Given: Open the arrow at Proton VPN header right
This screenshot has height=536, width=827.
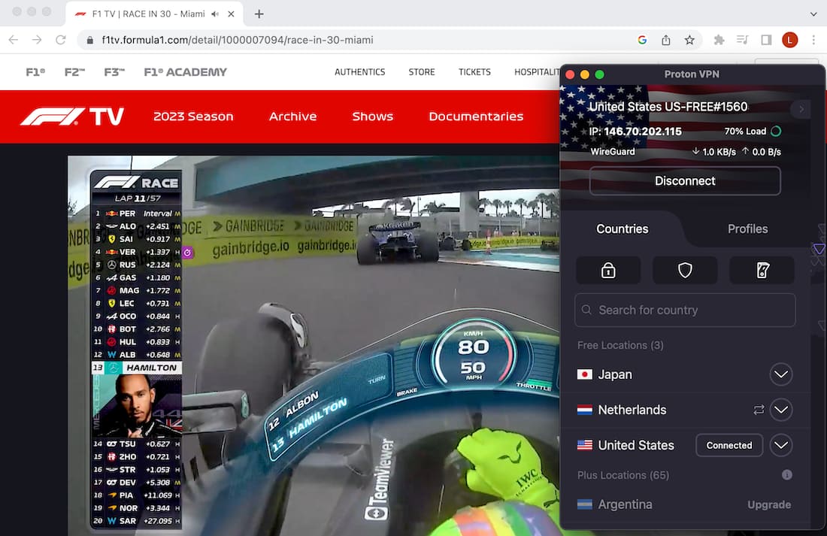Looking at the screenshot, I should click(x=801, y=109).
